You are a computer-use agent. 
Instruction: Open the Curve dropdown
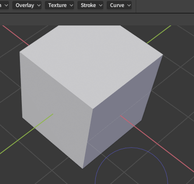119,5
